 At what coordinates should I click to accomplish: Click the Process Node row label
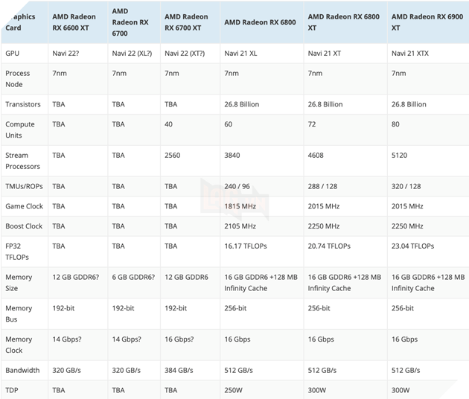click(18, 78)
